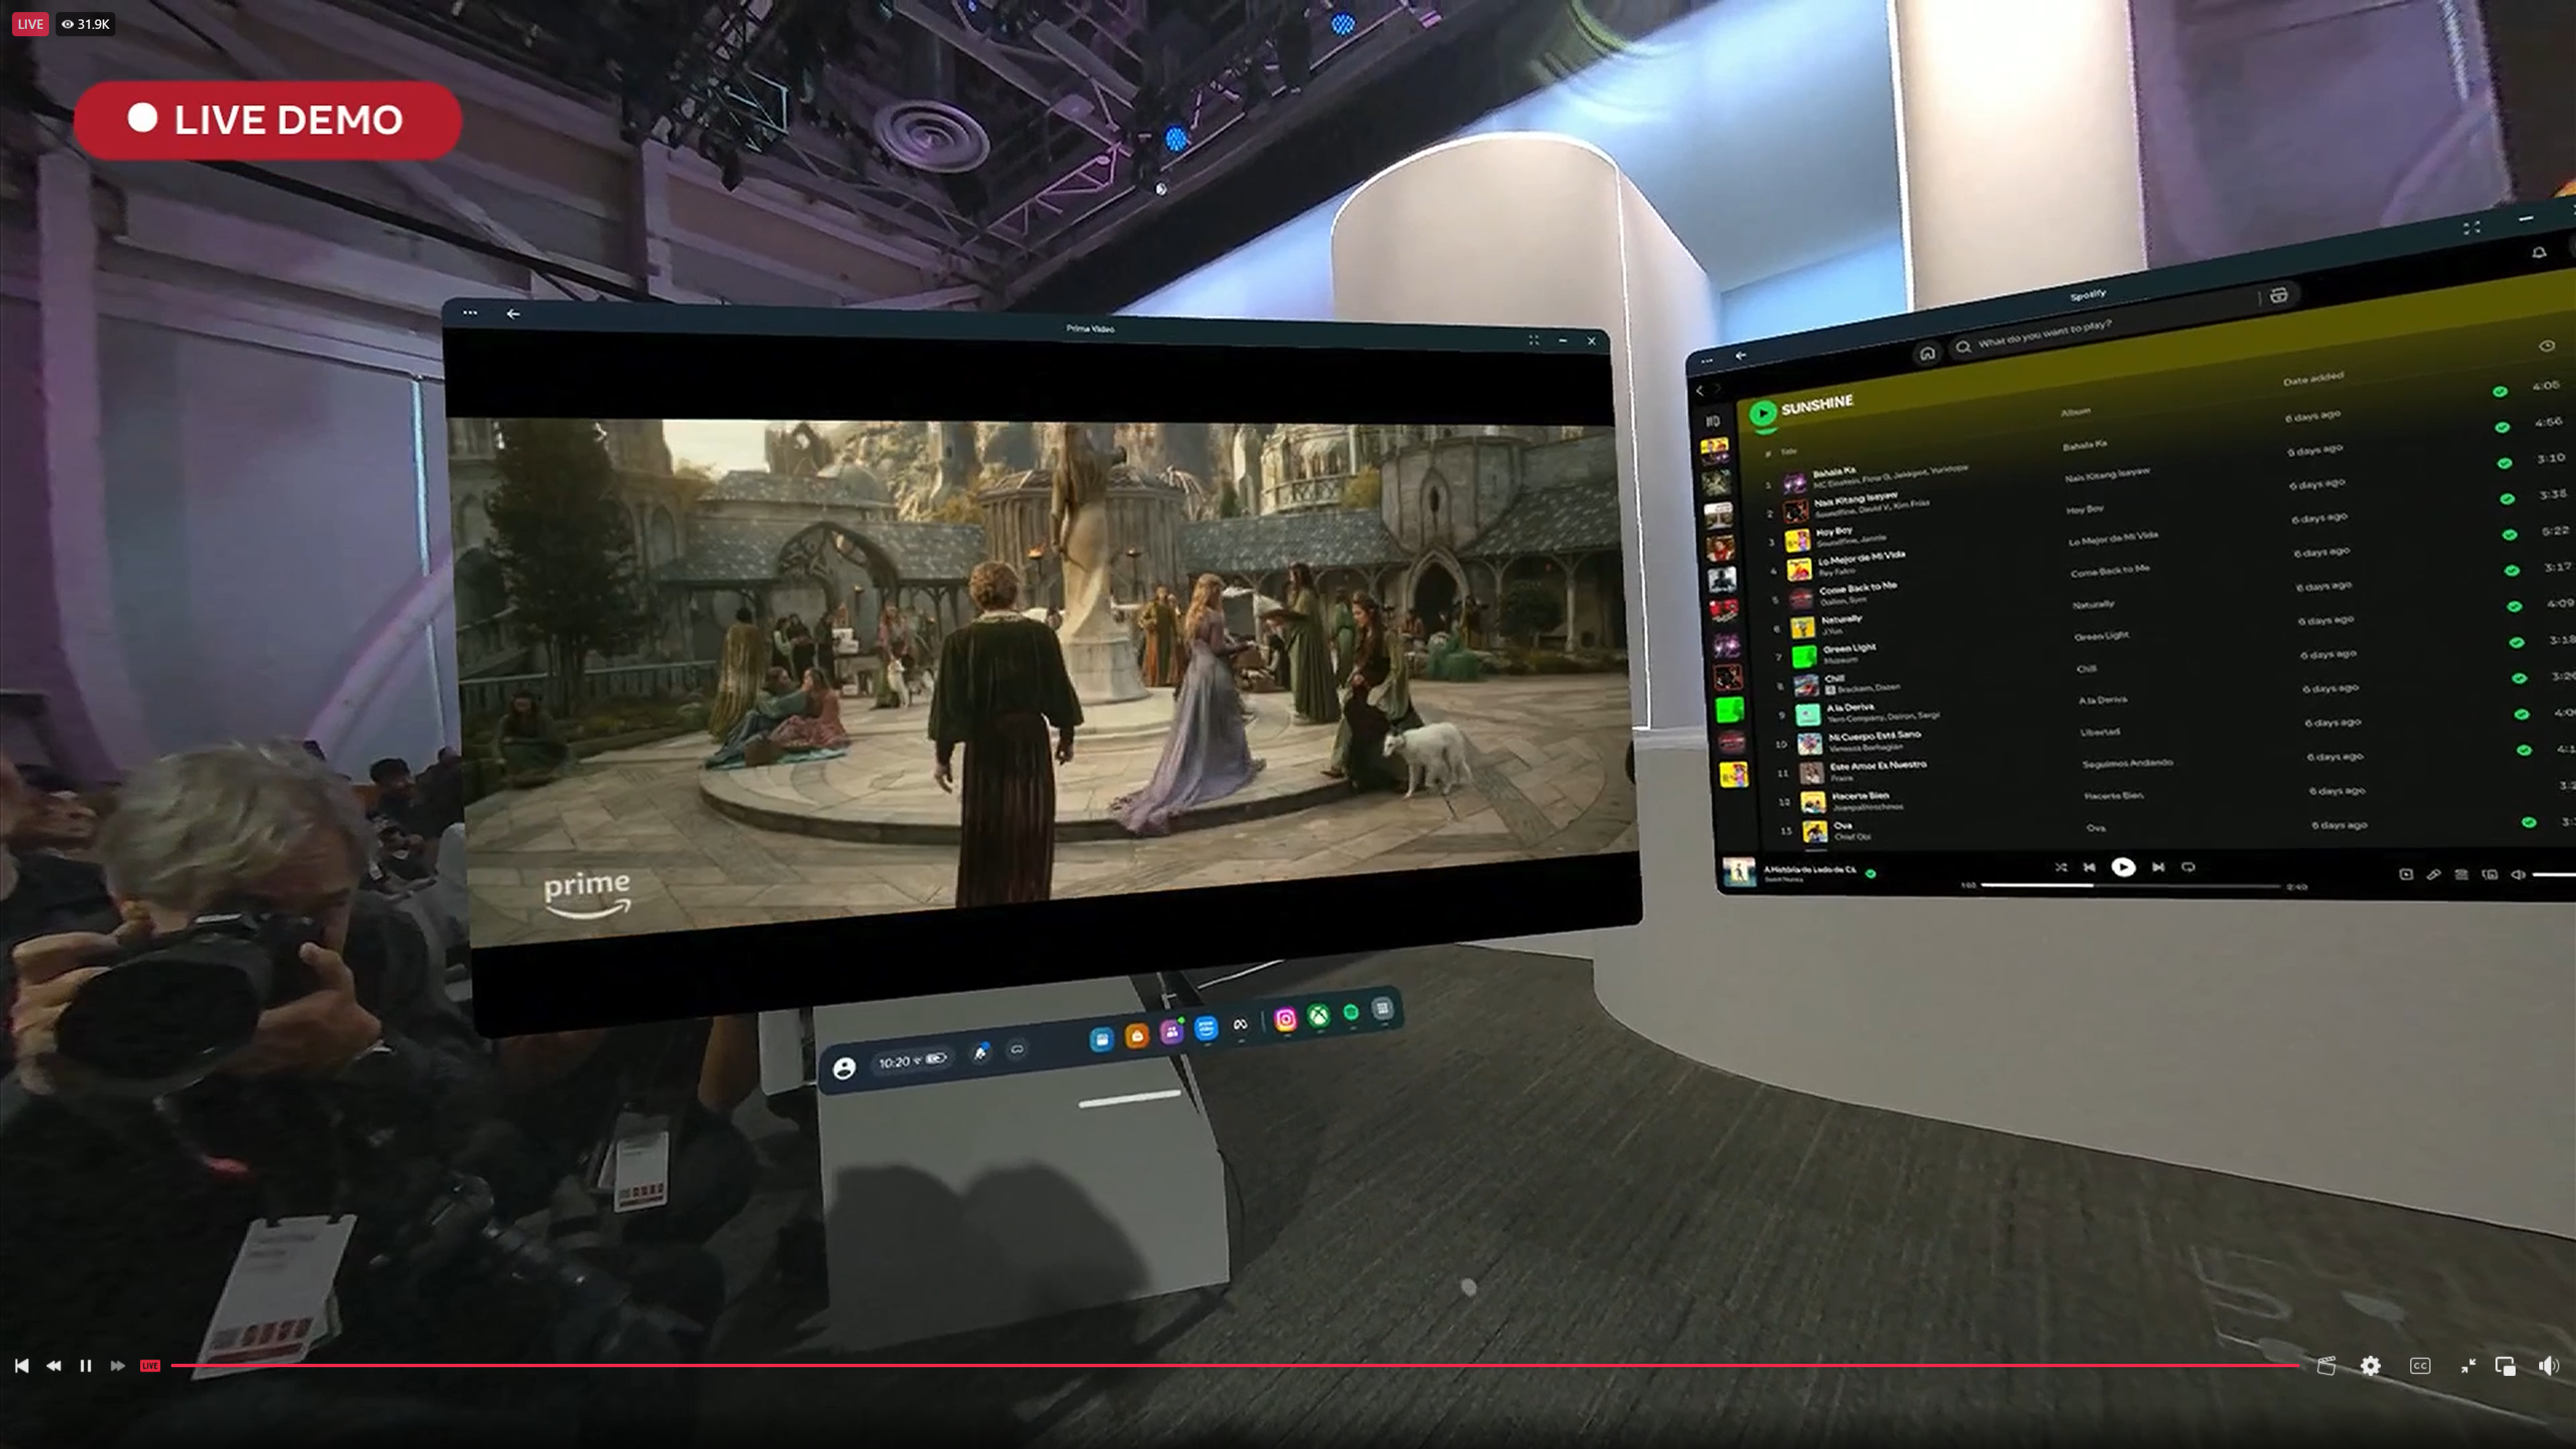The width and height of the screenshot is (2576, 1449).
Task: Mute the stream player volume
Action: (x=2549, y=1366)
